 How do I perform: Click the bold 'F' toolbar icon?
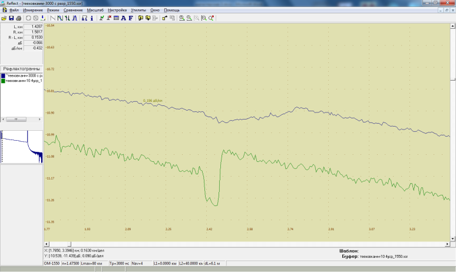click(x=131, y=18)
